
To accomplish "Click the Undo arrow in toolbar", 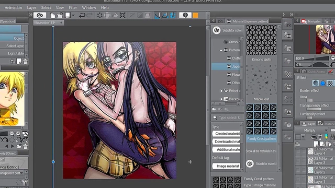I will (82, 15).
